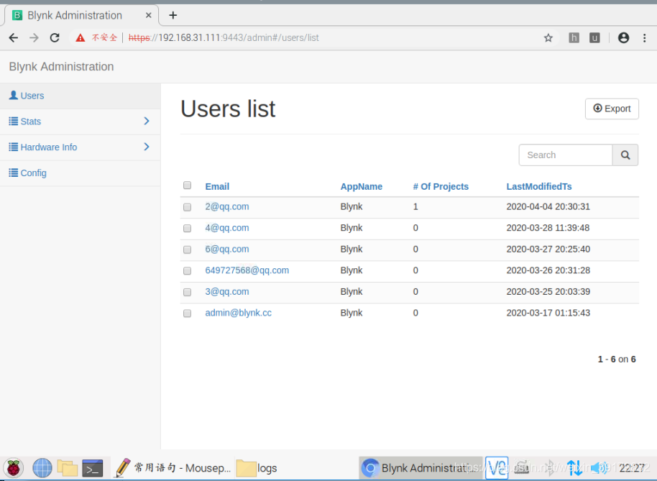Click the network transfer arrows tray icon
The image size is (657, 481).
(574, 468)
